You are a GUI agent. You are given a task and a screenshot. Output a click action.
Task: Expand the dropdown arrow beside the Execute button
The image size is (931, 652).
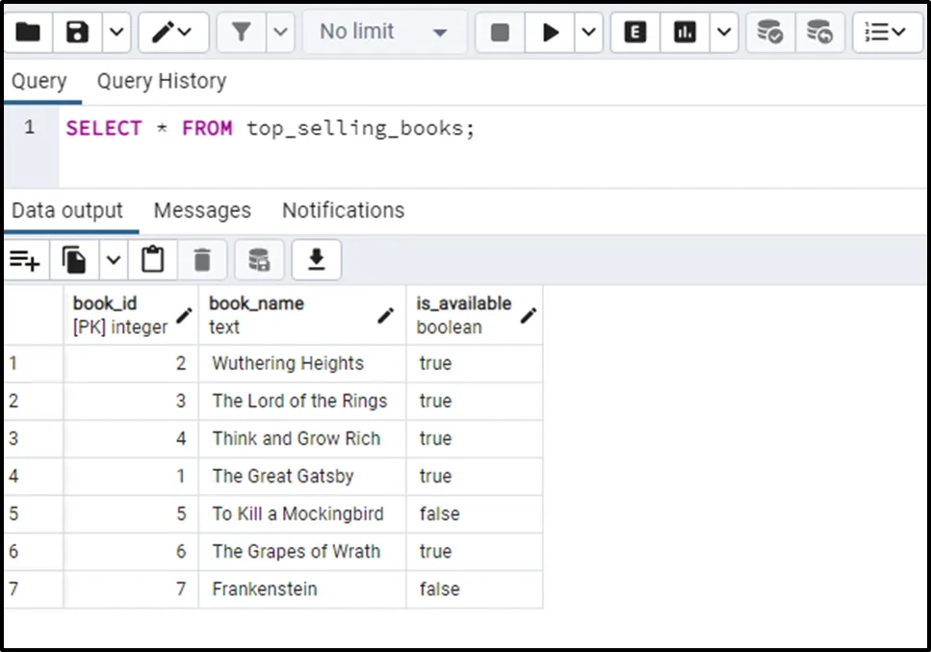tap(588, 33)
